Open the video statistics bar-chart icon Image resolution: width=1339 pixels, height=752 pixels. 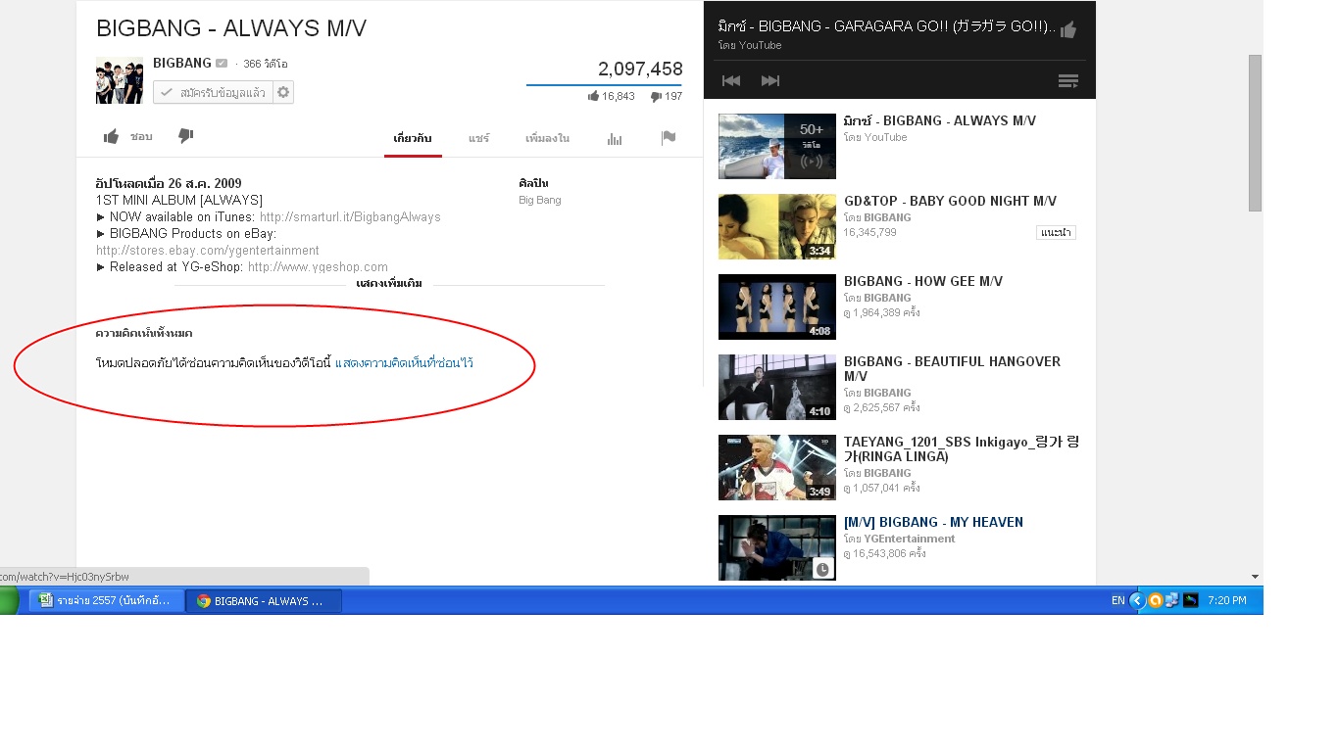615,138
